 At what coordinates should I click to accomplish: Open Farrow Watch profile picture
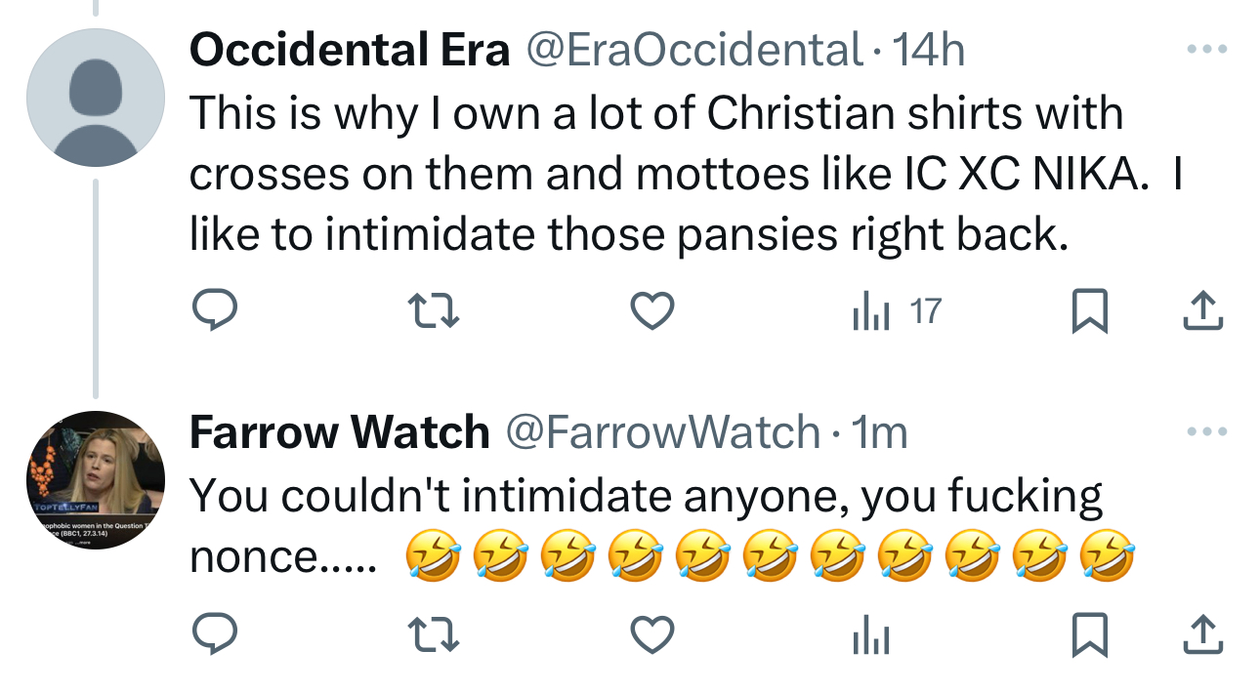(x=95, y=480)
